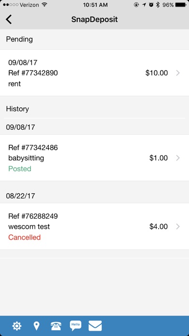189x336 pixels.
Task: Tap the Wi-Fi signal icon
Action: (x=44, y=5)
